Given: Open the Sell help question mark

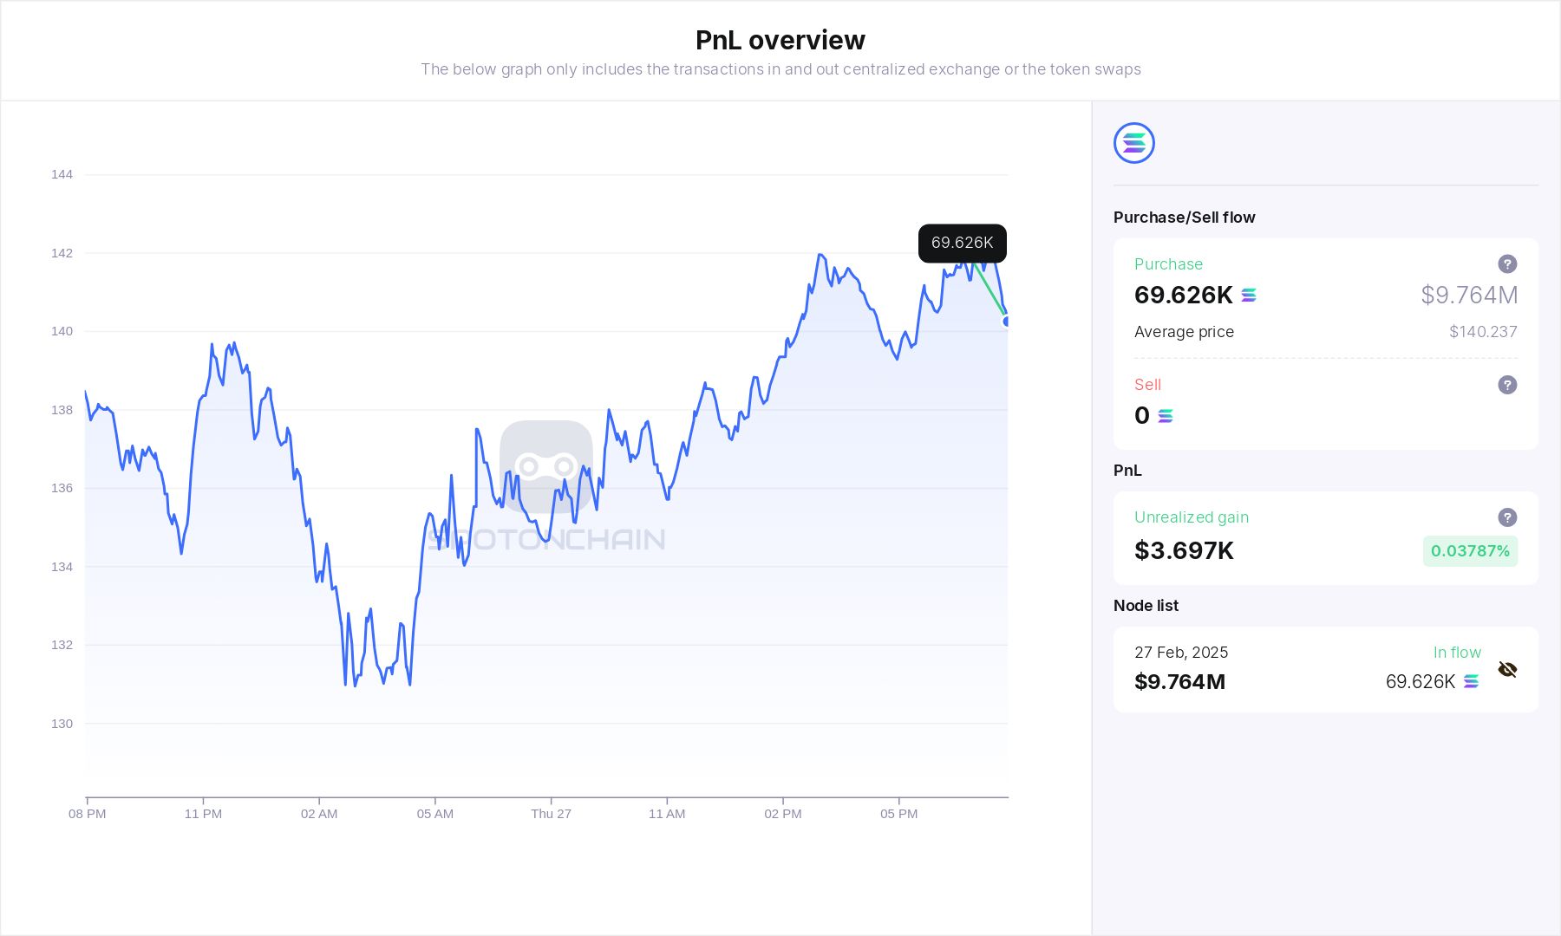Looking at the screenshot, I should click(x=1507, y=385).
